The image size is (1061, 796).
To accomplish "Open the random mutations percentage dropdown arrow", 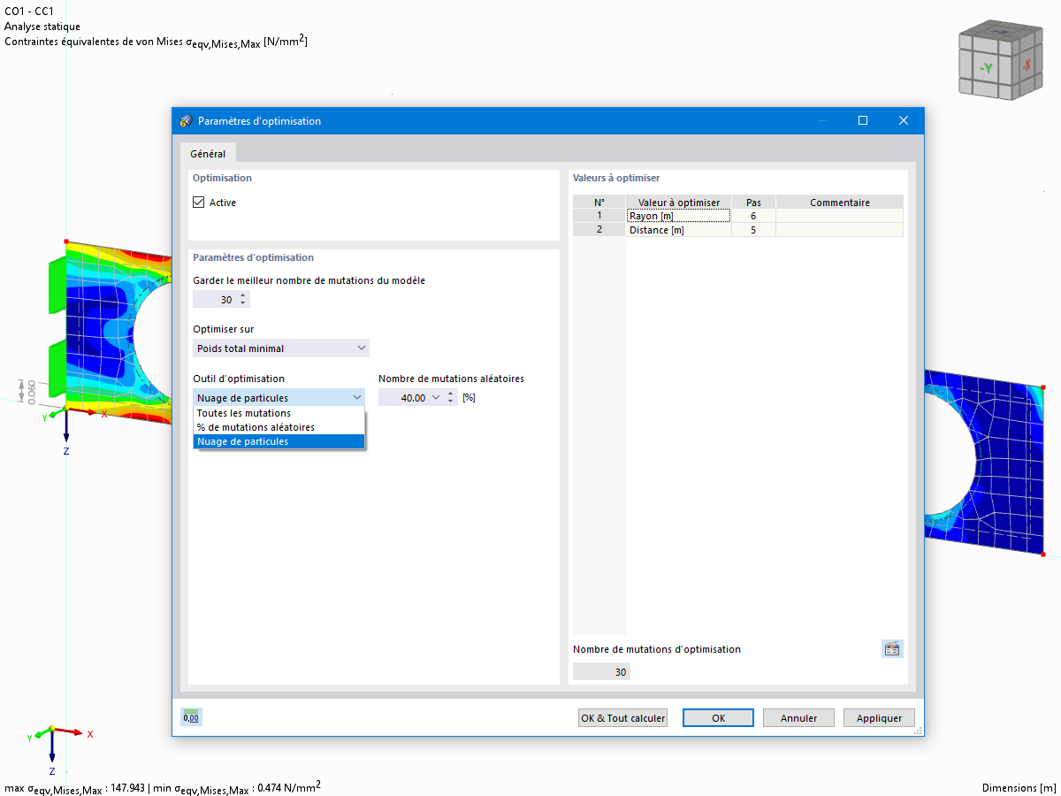I will 436,398.
